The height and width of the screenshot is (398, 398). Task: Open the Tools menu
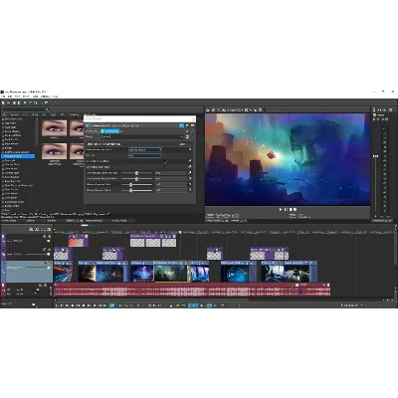(x=35, y=97)
